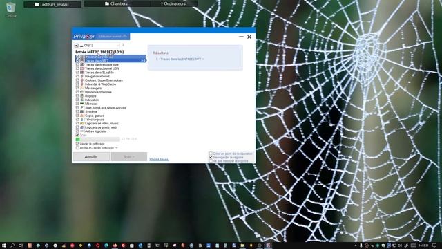Click the PrivaZer logo in the title bar
Viewport: 442px width, 249px height.
click(x=84, y=37)
